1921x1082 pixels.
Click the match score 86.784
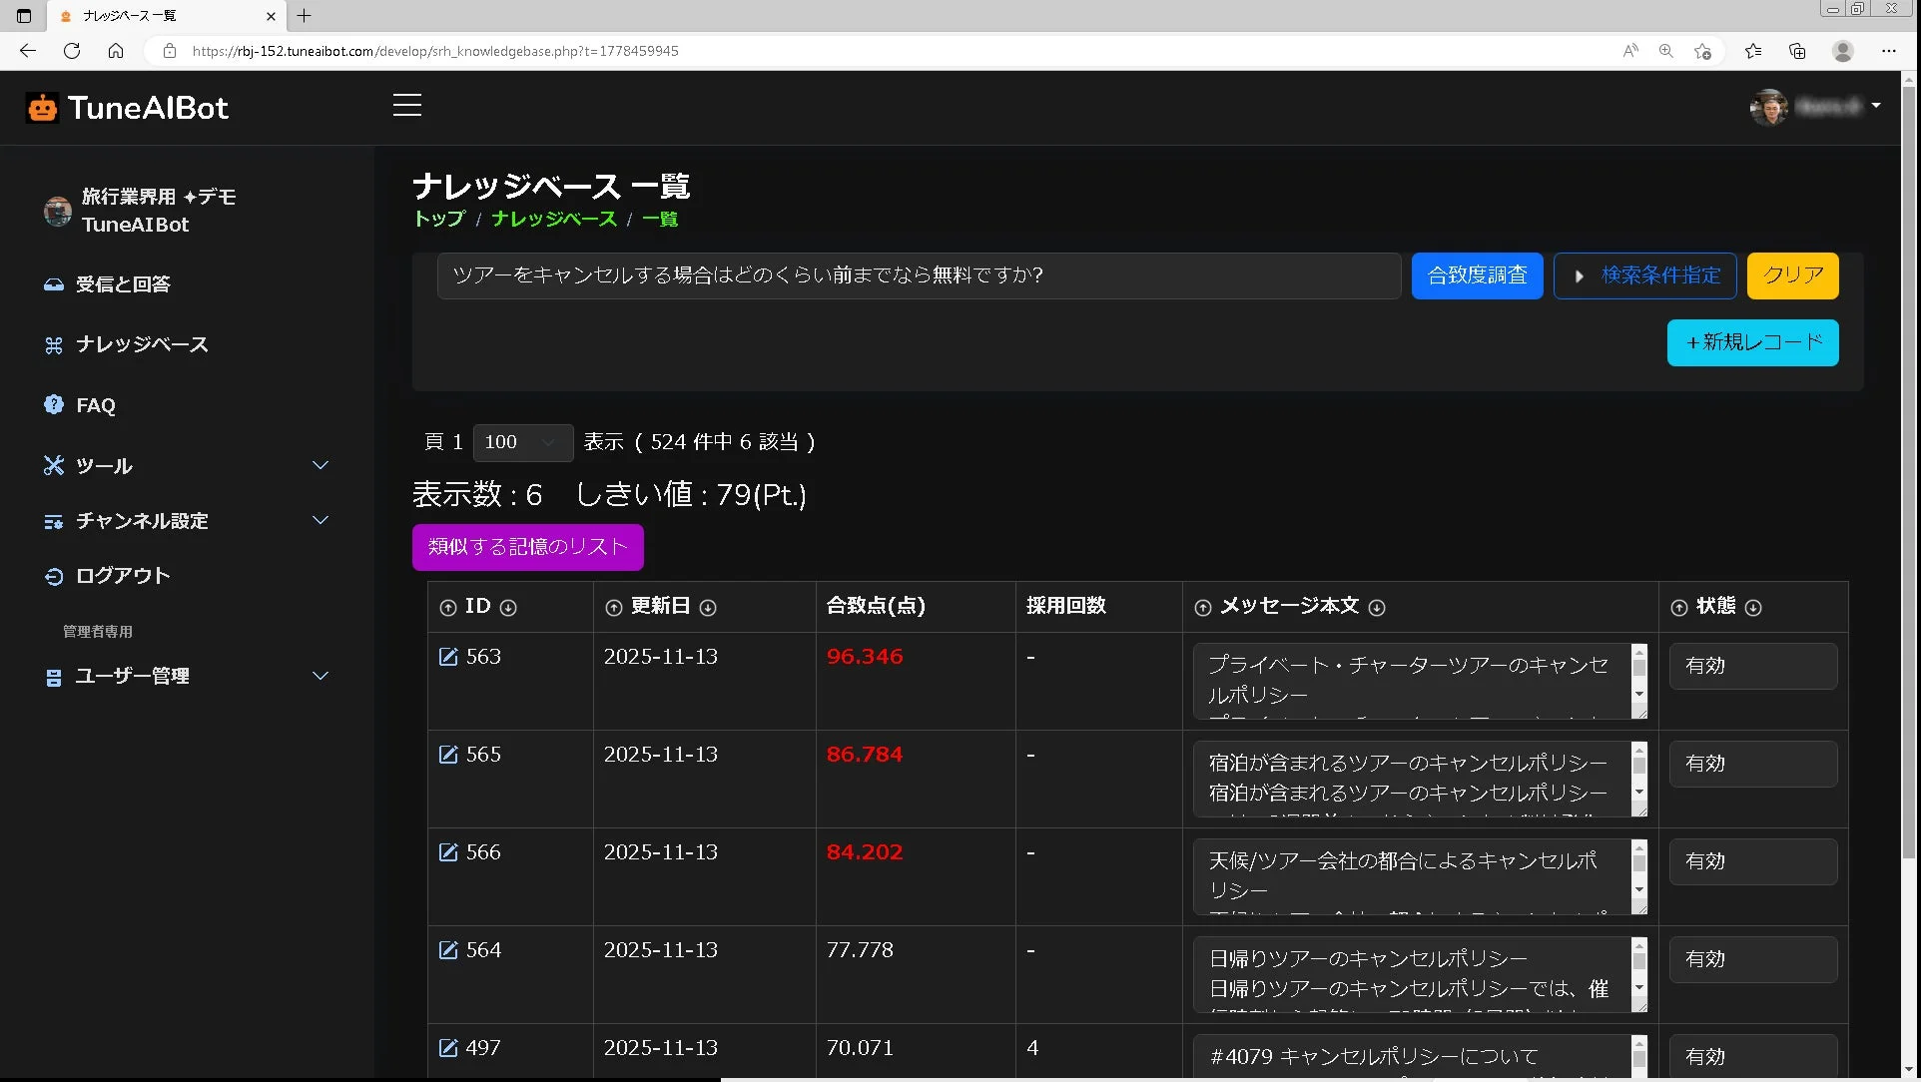point(865,755)
